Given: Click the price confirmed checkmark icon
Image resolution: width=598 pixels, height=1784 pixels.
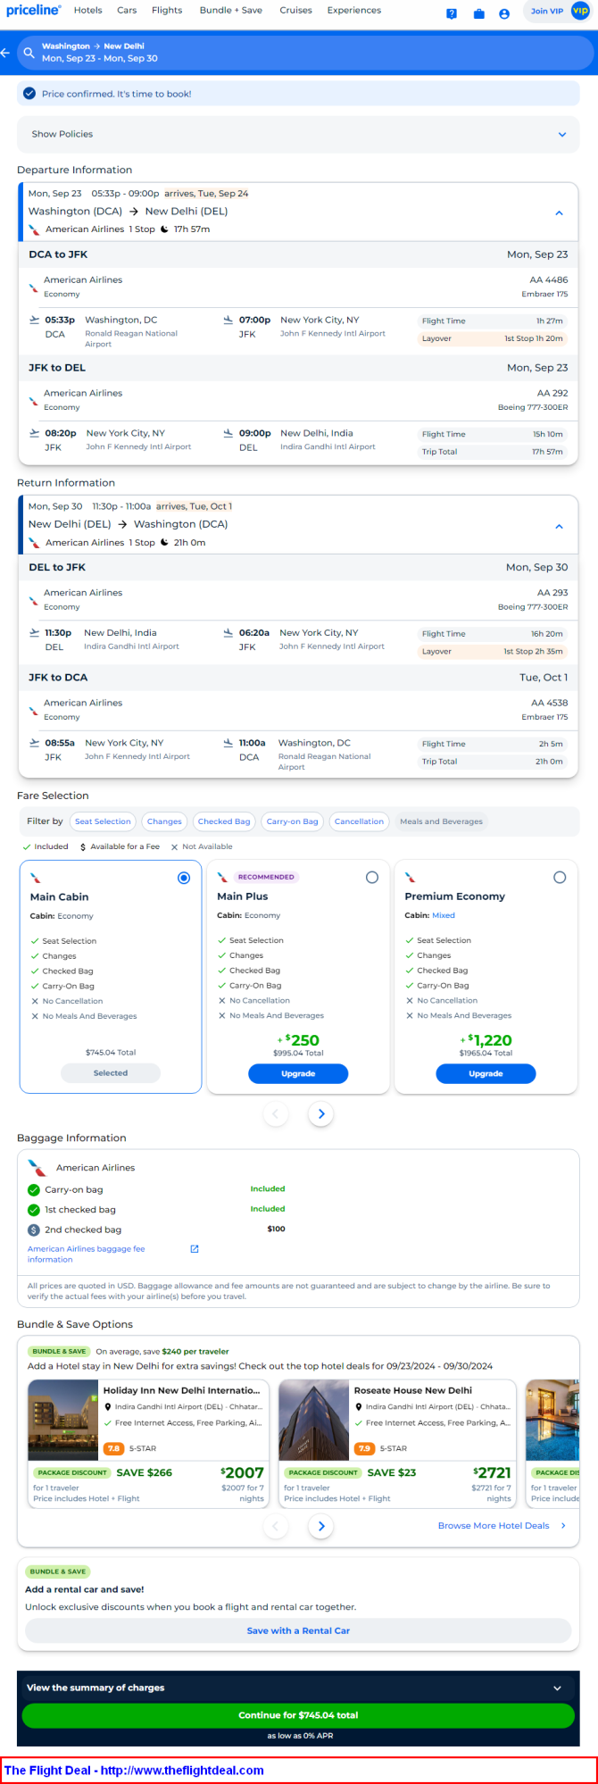Looking at the screenshot, I should coord(29,94).
